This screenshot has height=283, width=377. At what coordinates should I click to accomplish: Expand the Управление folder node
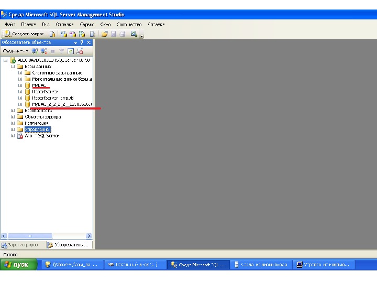tap(13, 129)
